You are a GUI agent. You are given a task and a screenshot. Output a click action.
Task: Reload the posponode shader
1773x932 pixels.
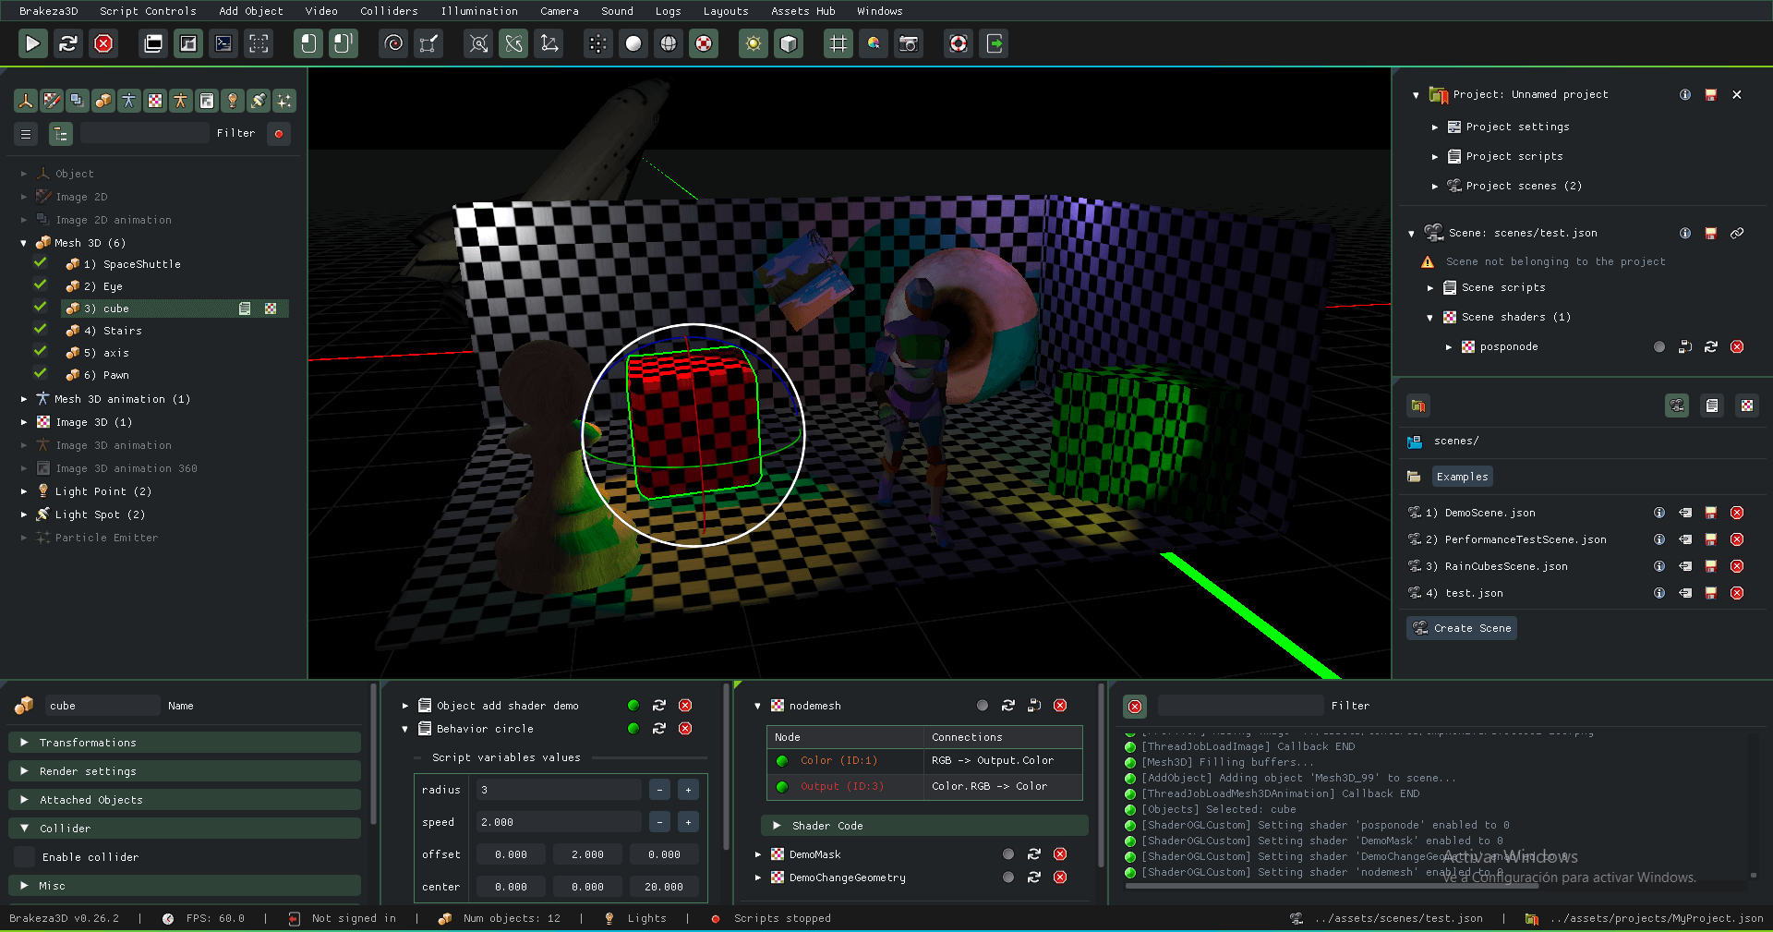point(1710,346)
